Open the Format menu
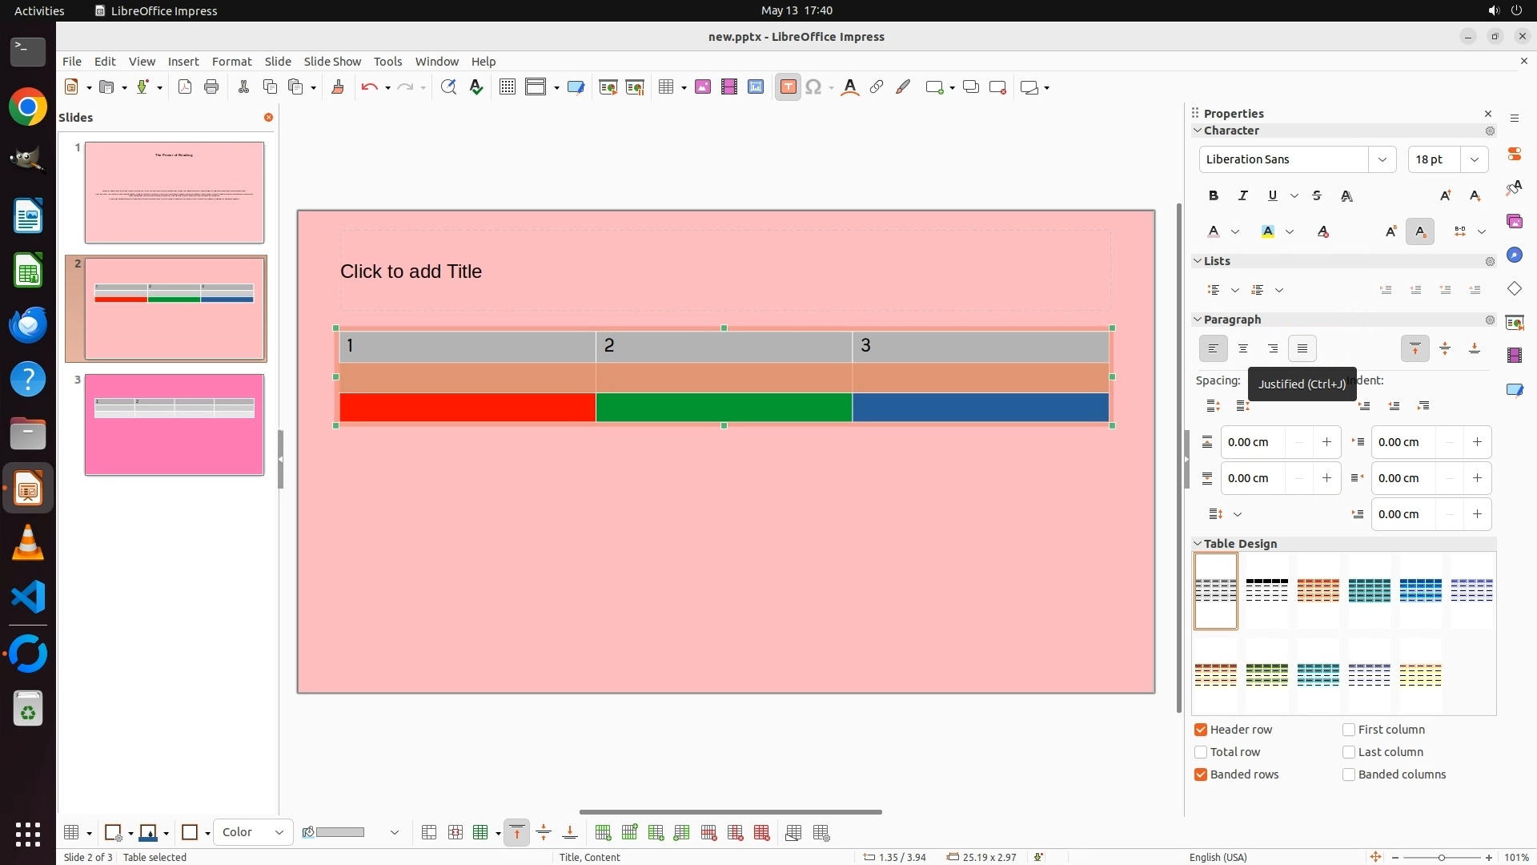The width and height of the screenshot is (1537, 865). (231, 62)
